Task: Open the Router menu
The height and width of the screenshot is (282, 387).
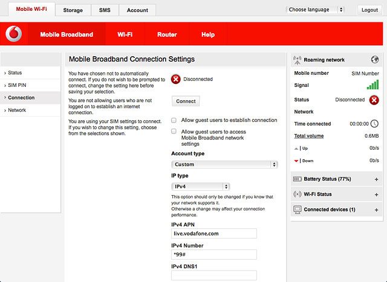Action: 167,34
